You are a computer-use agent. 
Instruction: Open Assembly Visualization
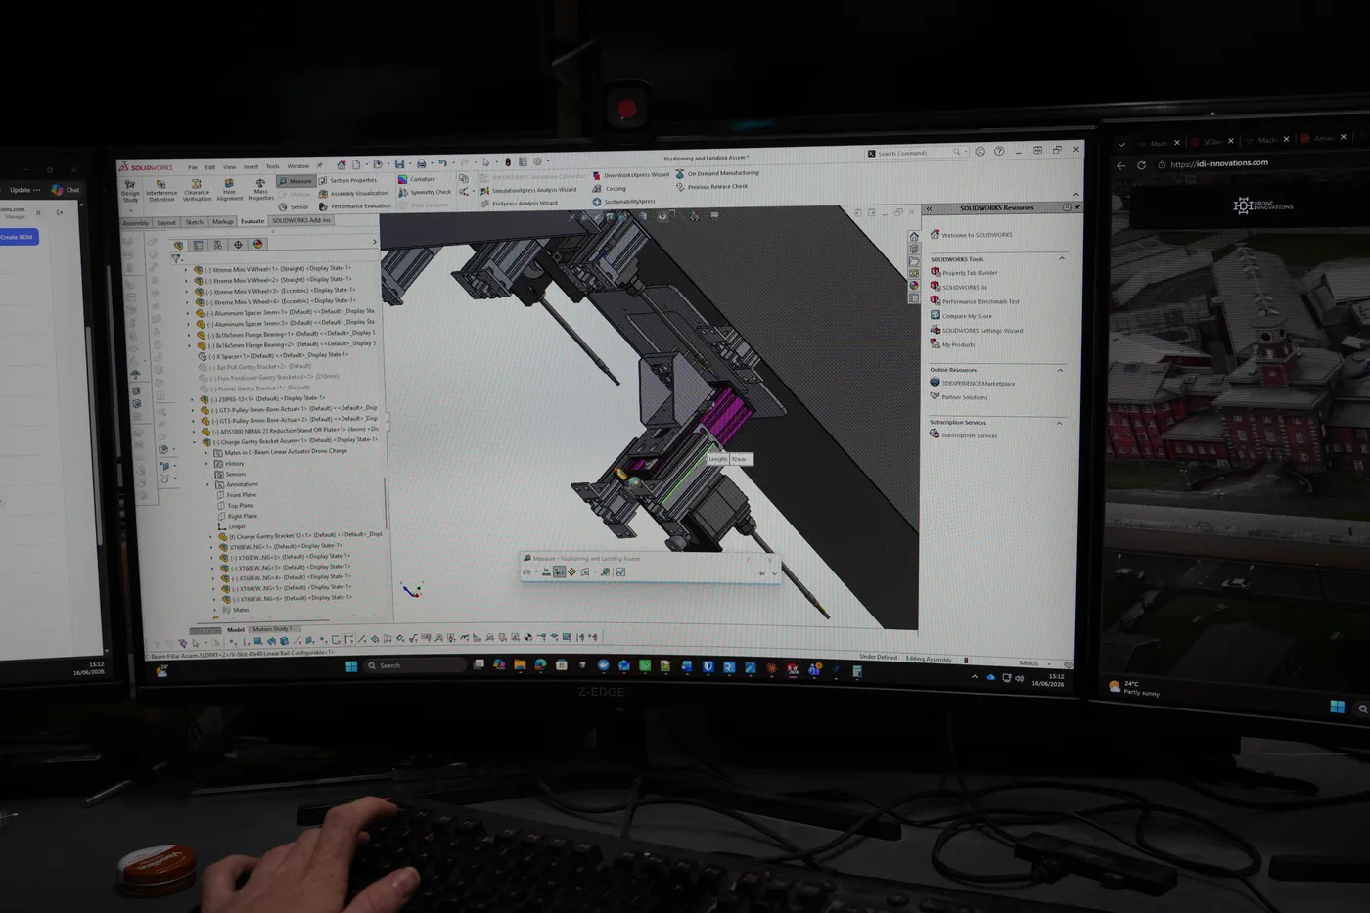click(x=353, y=193)
